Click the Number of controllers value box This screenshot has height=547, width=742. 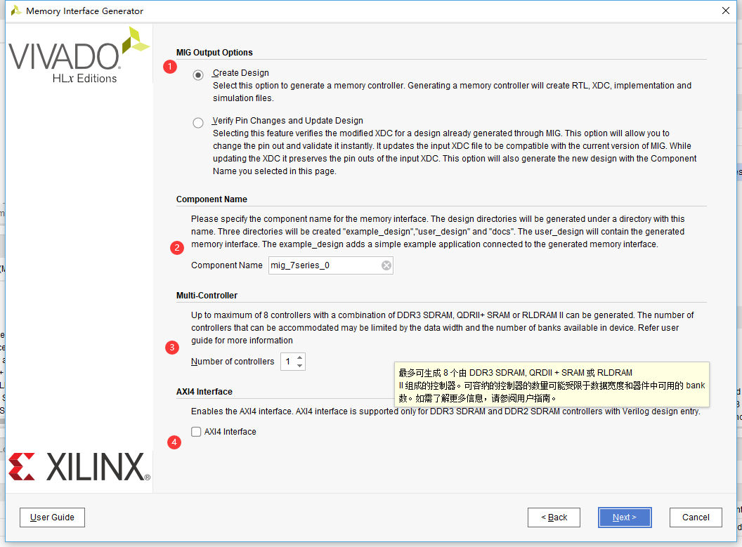tap(289, 361)
